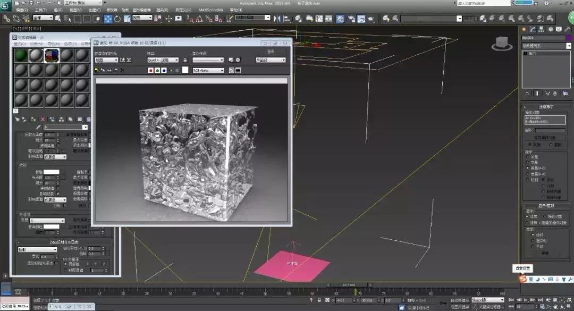Select the Manually update radio button
This screenshot has width=574, height=311.
click(x=533, y=247)
